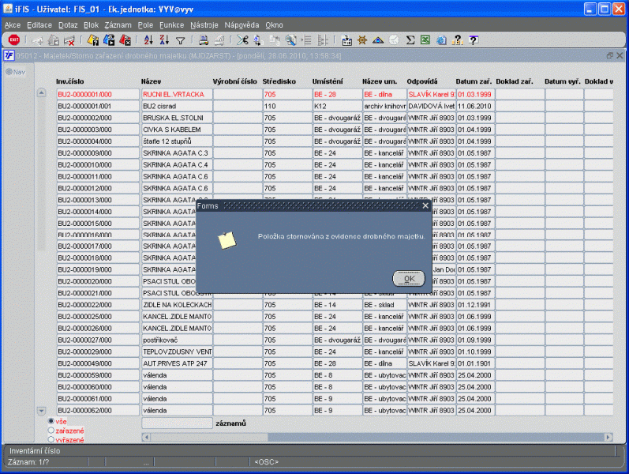Viewport: 629px width, 474px height.
Task: Open the Nástroje menu
Action: [204, 25]
